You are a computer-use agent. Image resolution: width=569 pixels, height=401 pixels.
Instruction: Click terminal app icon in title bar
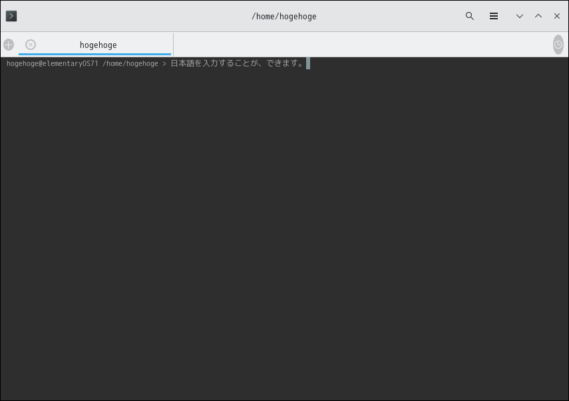tap(11, 16)
